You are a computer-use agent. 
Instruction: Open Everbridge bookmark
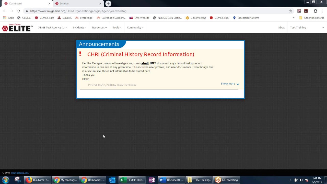point(84,18)
